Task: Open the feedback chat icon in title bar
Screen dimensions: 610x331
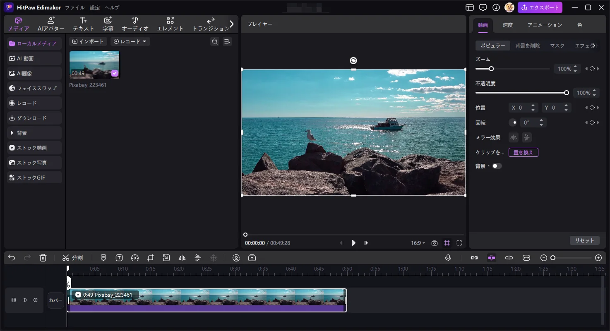Action: (483, 7)
